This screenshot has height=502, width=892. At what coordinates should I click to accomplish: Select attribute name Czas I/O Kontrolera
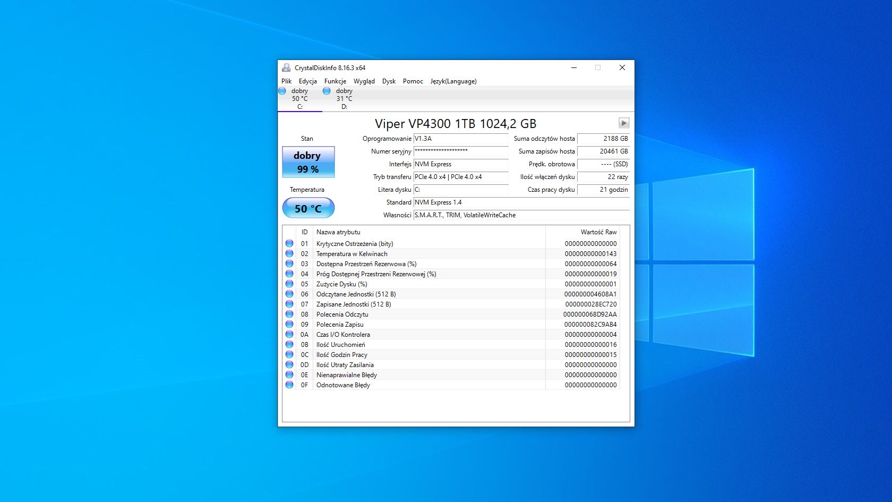click(343, 335)
